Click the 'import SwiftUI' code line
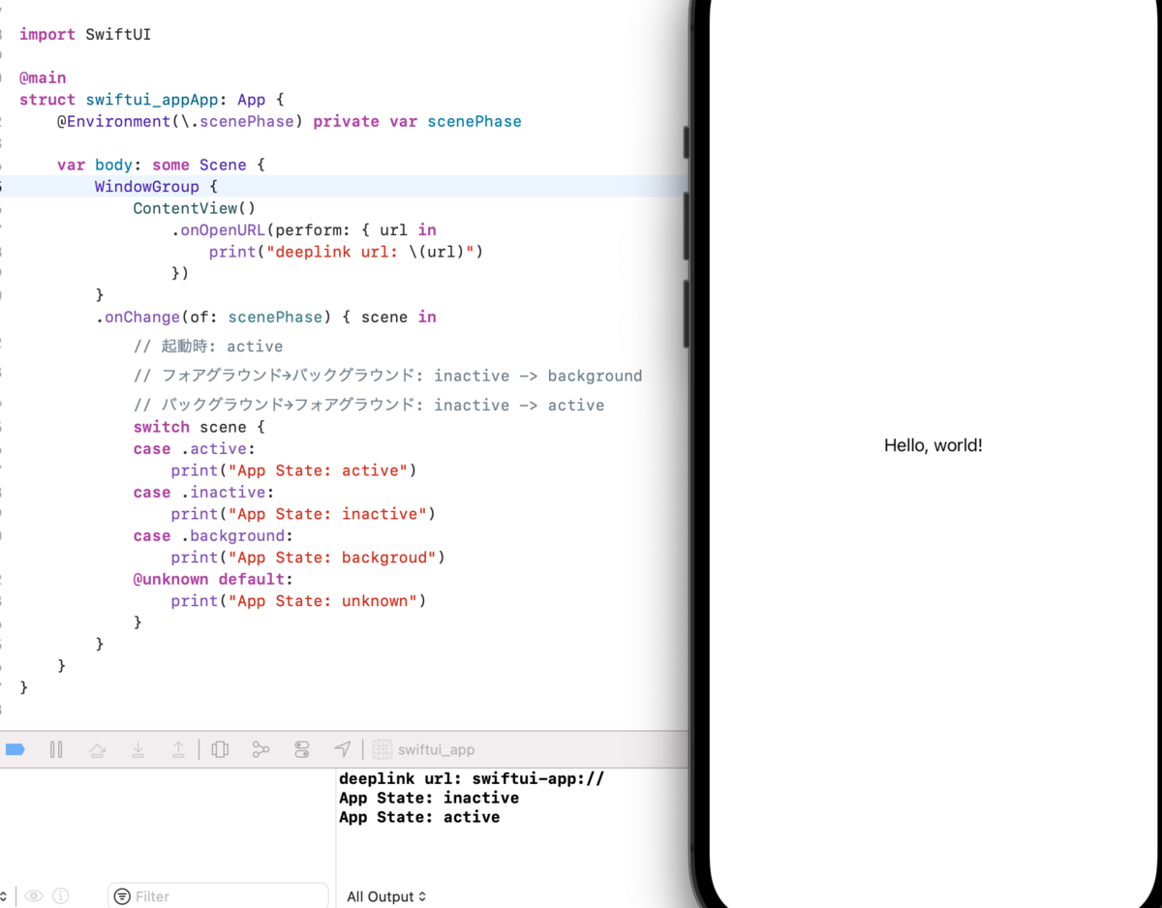This screenshot has height=908, width=1162. pyautogui.click(x=85, y=35)
